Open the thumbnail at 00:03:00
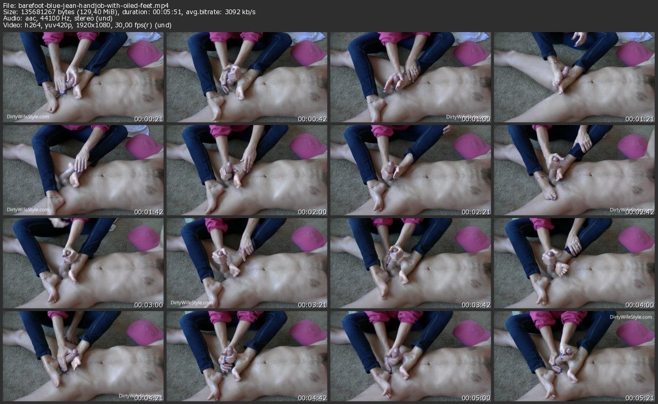 pyautogui.click(x=83, y=263)
